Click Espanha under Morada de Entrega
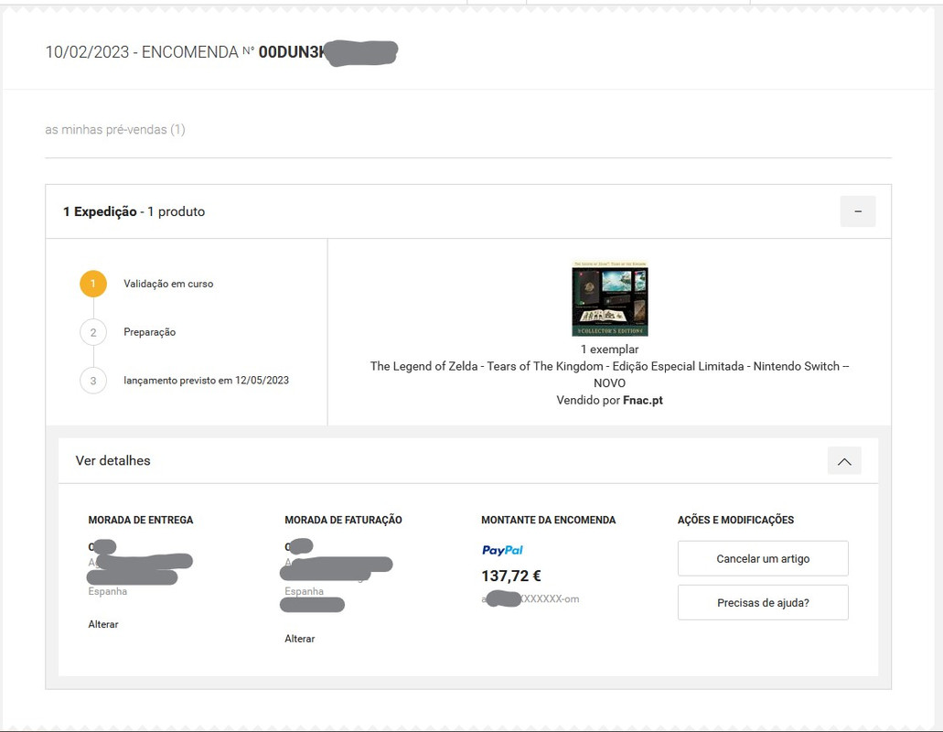The height and width of the screenshot is (732, 943). (x=108, y=591)
